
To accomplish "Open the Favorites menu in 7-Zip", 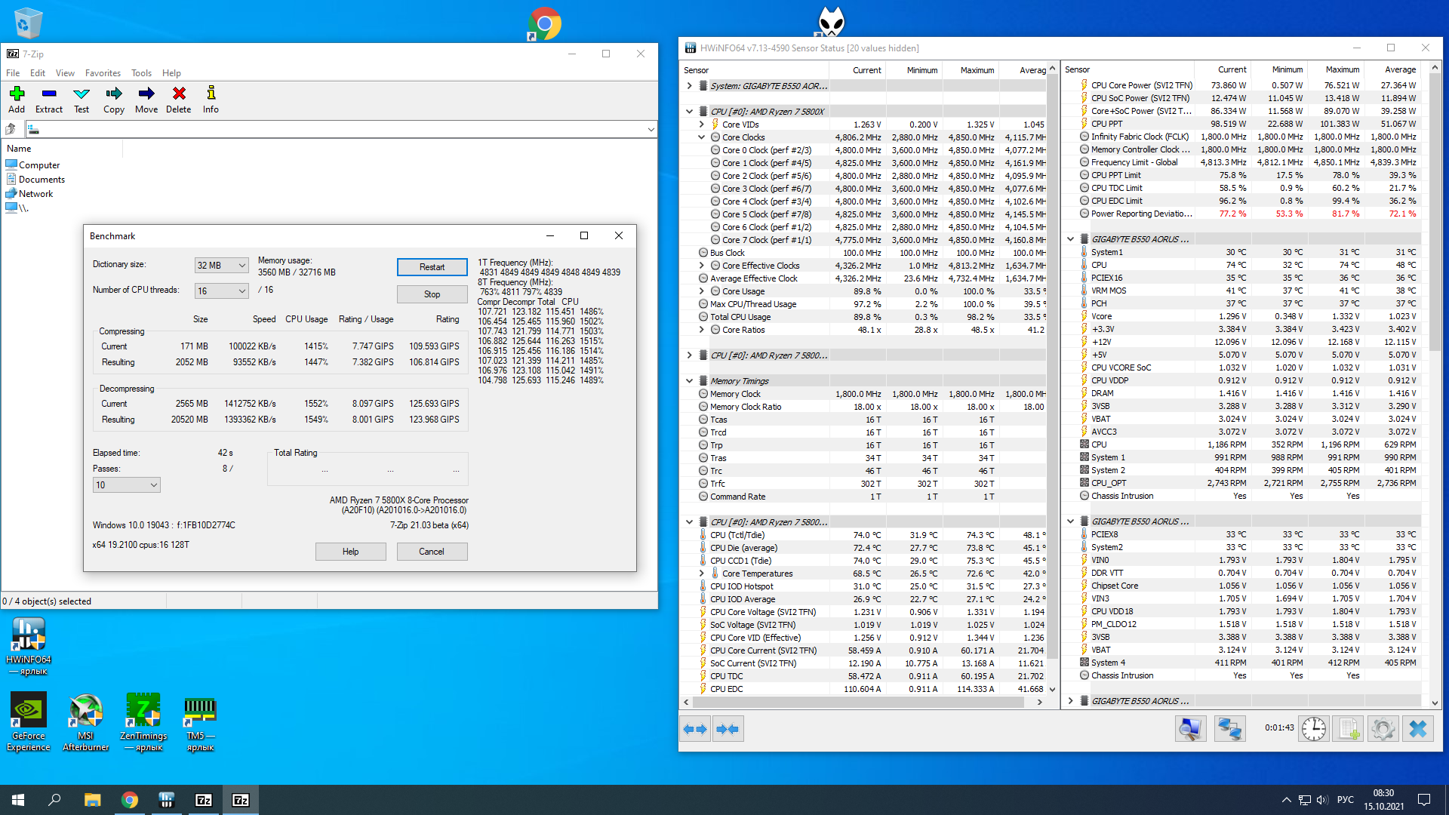I will coord(103,73).
